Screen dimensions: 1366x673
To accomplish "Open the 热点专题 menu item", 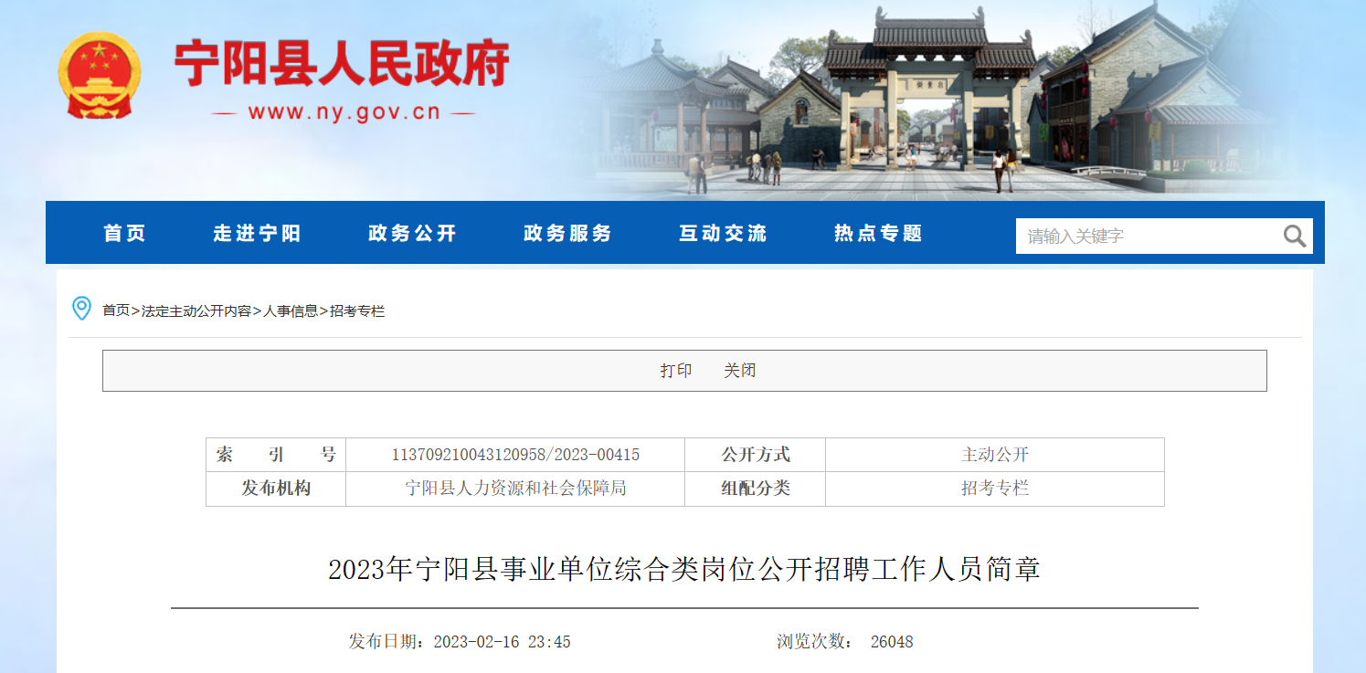I will 878,234.
